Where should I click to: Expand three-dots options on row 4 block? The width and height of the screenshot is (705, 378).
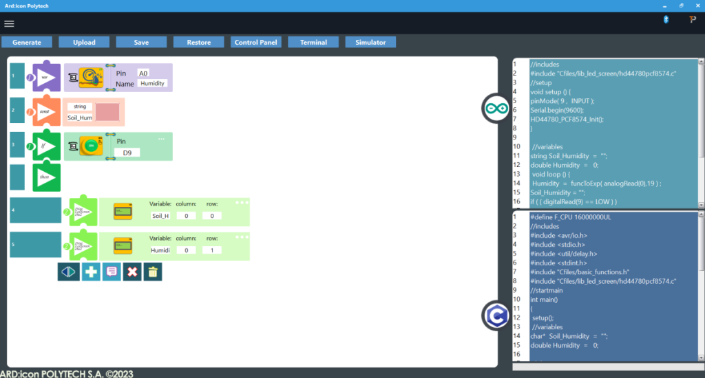(x=242, y=203)
